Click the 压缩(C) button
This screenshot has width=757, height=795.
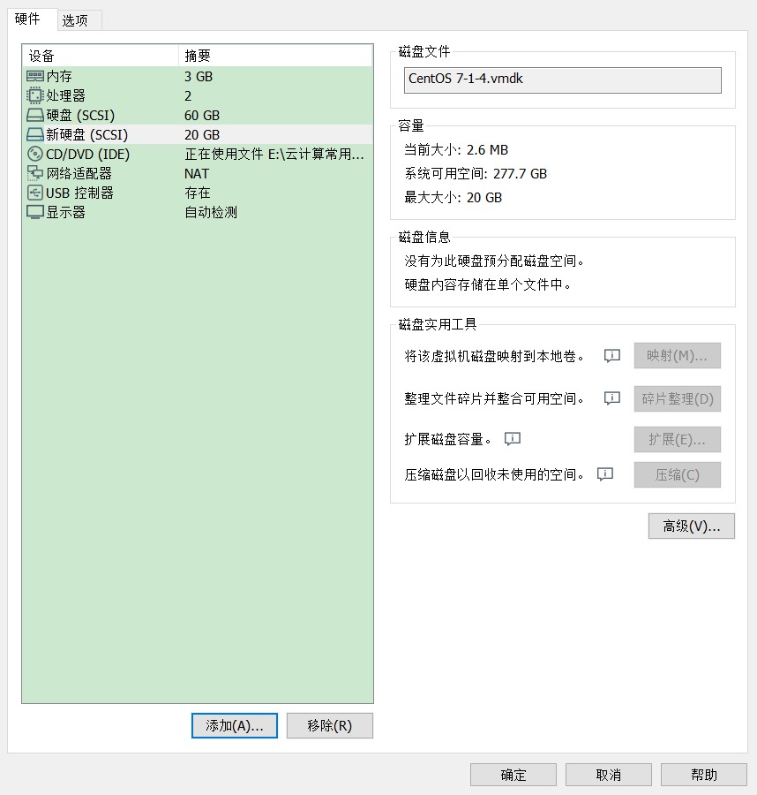[677, 474]
